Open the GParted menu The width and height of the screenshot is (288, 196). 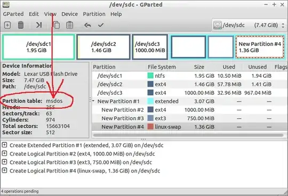coord(13,14)
